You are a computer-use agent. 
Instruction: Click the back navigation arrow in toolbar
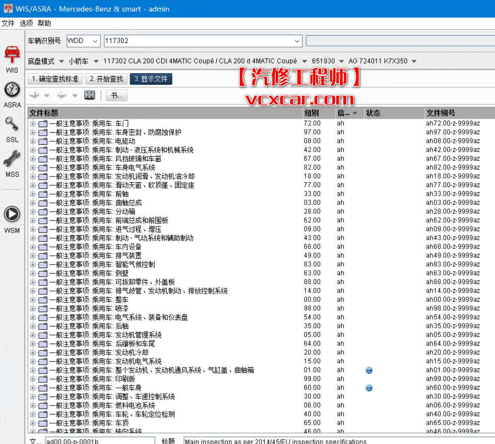(34, 95)
